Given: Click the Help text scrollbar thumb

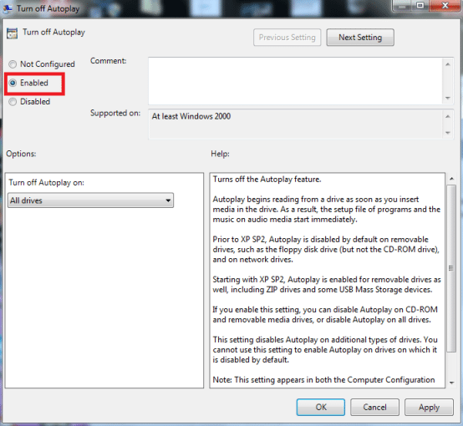Looking at the screenshot, I should click(x=451, y=268).
